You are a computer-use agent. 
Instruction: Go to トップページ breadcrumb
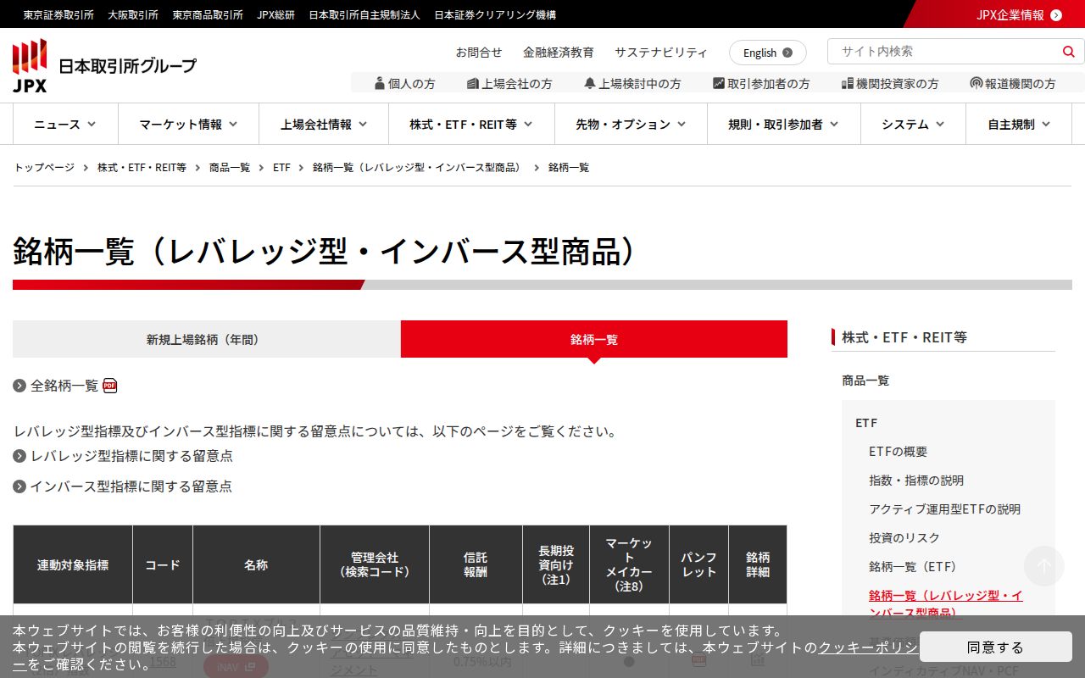tap(44, 168)
